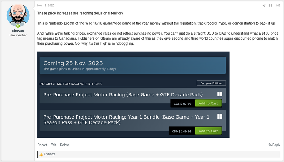Open the shovas username profile link
Screen dimensions: 284x162
pos(18,31)
